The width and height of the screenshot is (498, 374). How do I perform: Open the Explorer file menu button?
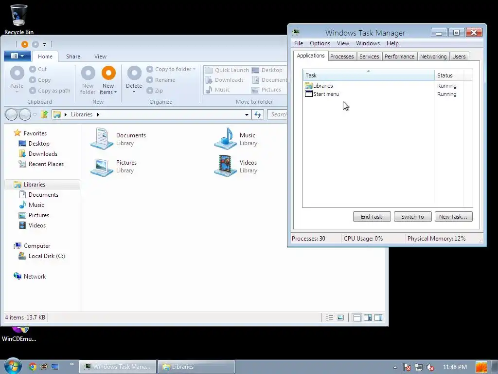click(x=18, y=56)
